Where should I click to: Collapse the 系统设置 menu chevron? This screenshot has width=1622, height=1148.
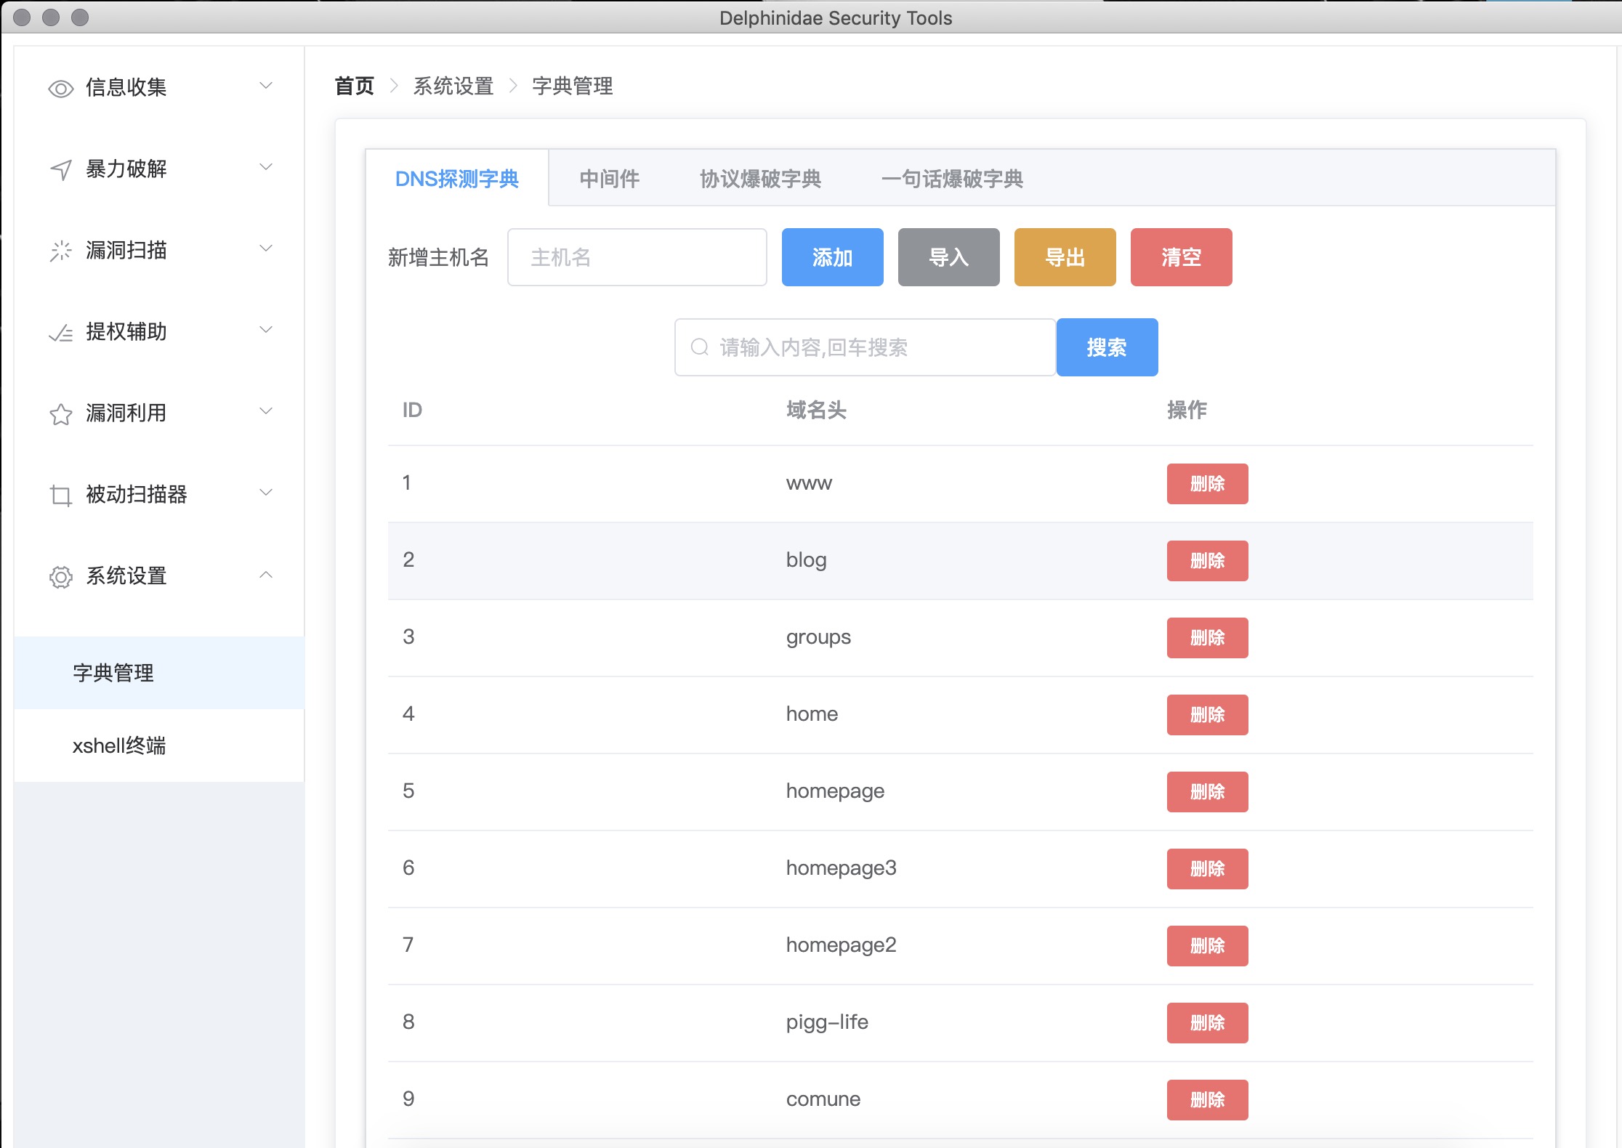pos(266,575)
